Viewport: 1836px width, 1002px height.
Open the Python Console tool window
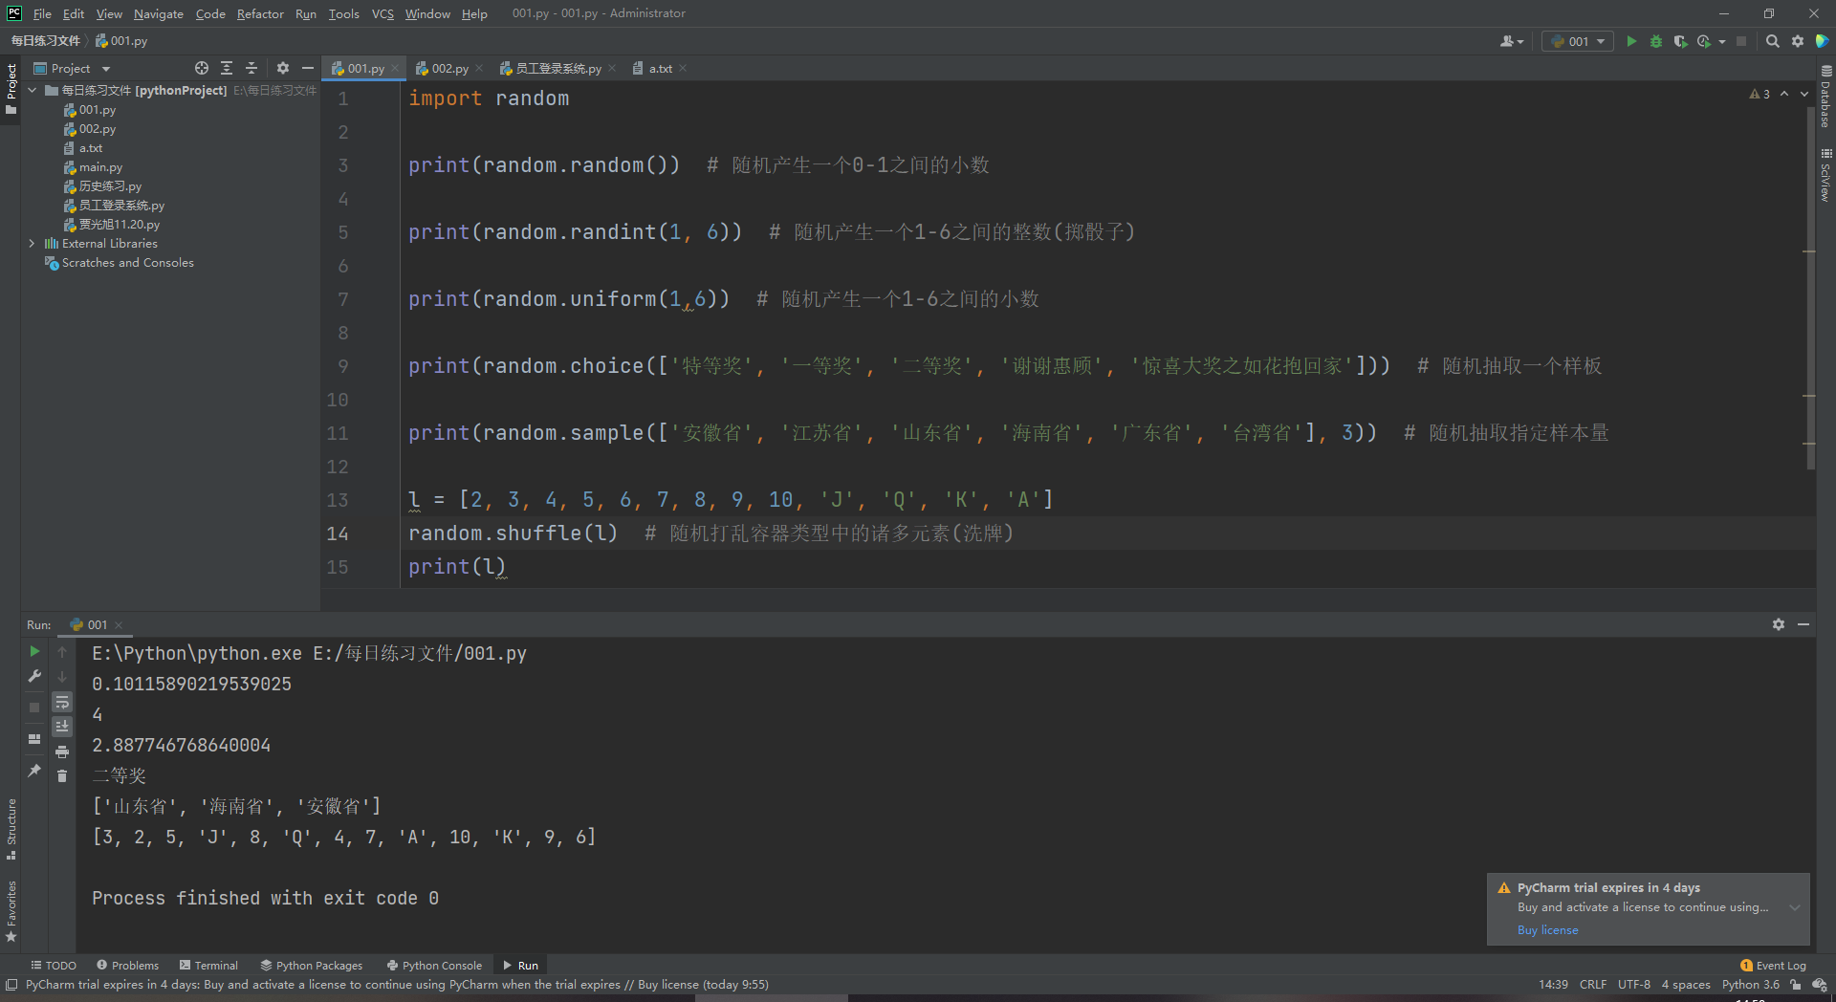click(x=434, y=966)
